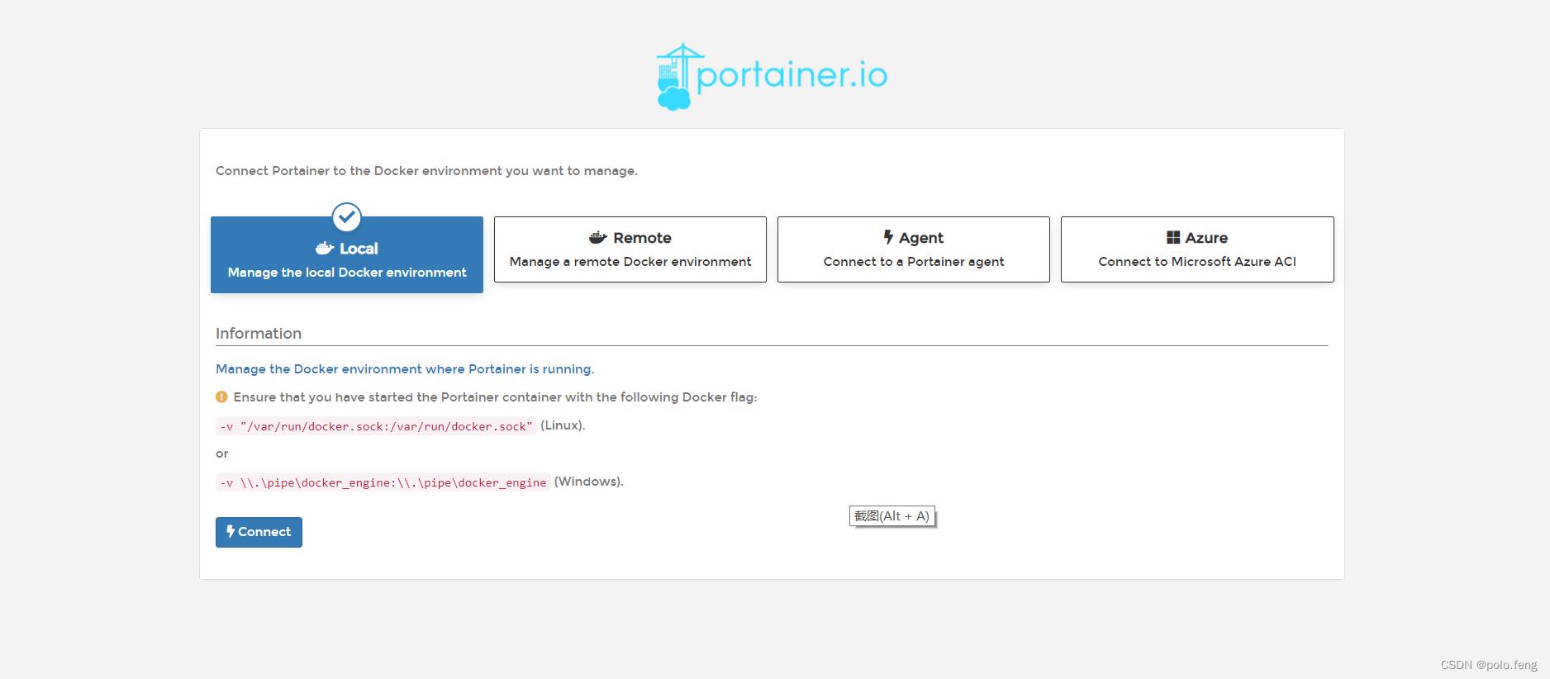Click the Docker whale icon in Local tile
The height and width of the screenshot is (679, 1550).
[x=325, y=249]
